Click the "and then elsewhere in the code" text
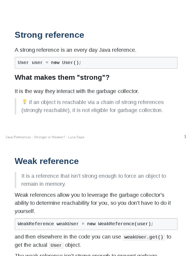 point(67,237)
